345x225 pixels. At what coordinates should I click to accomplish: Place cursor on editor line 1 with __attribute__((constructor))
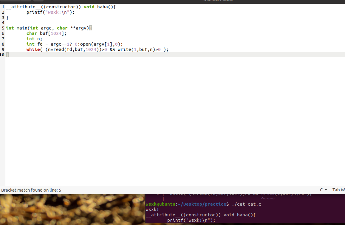coord(61,7)
